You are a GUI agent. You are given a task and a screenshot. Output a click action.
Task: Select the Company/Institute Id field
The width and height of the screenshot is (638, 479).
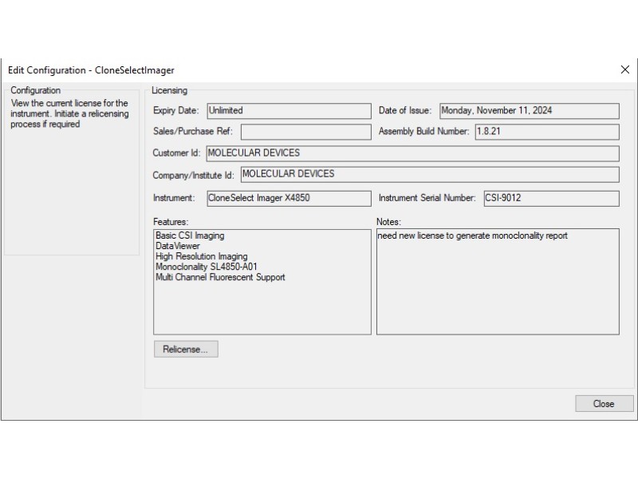(430, 174)
